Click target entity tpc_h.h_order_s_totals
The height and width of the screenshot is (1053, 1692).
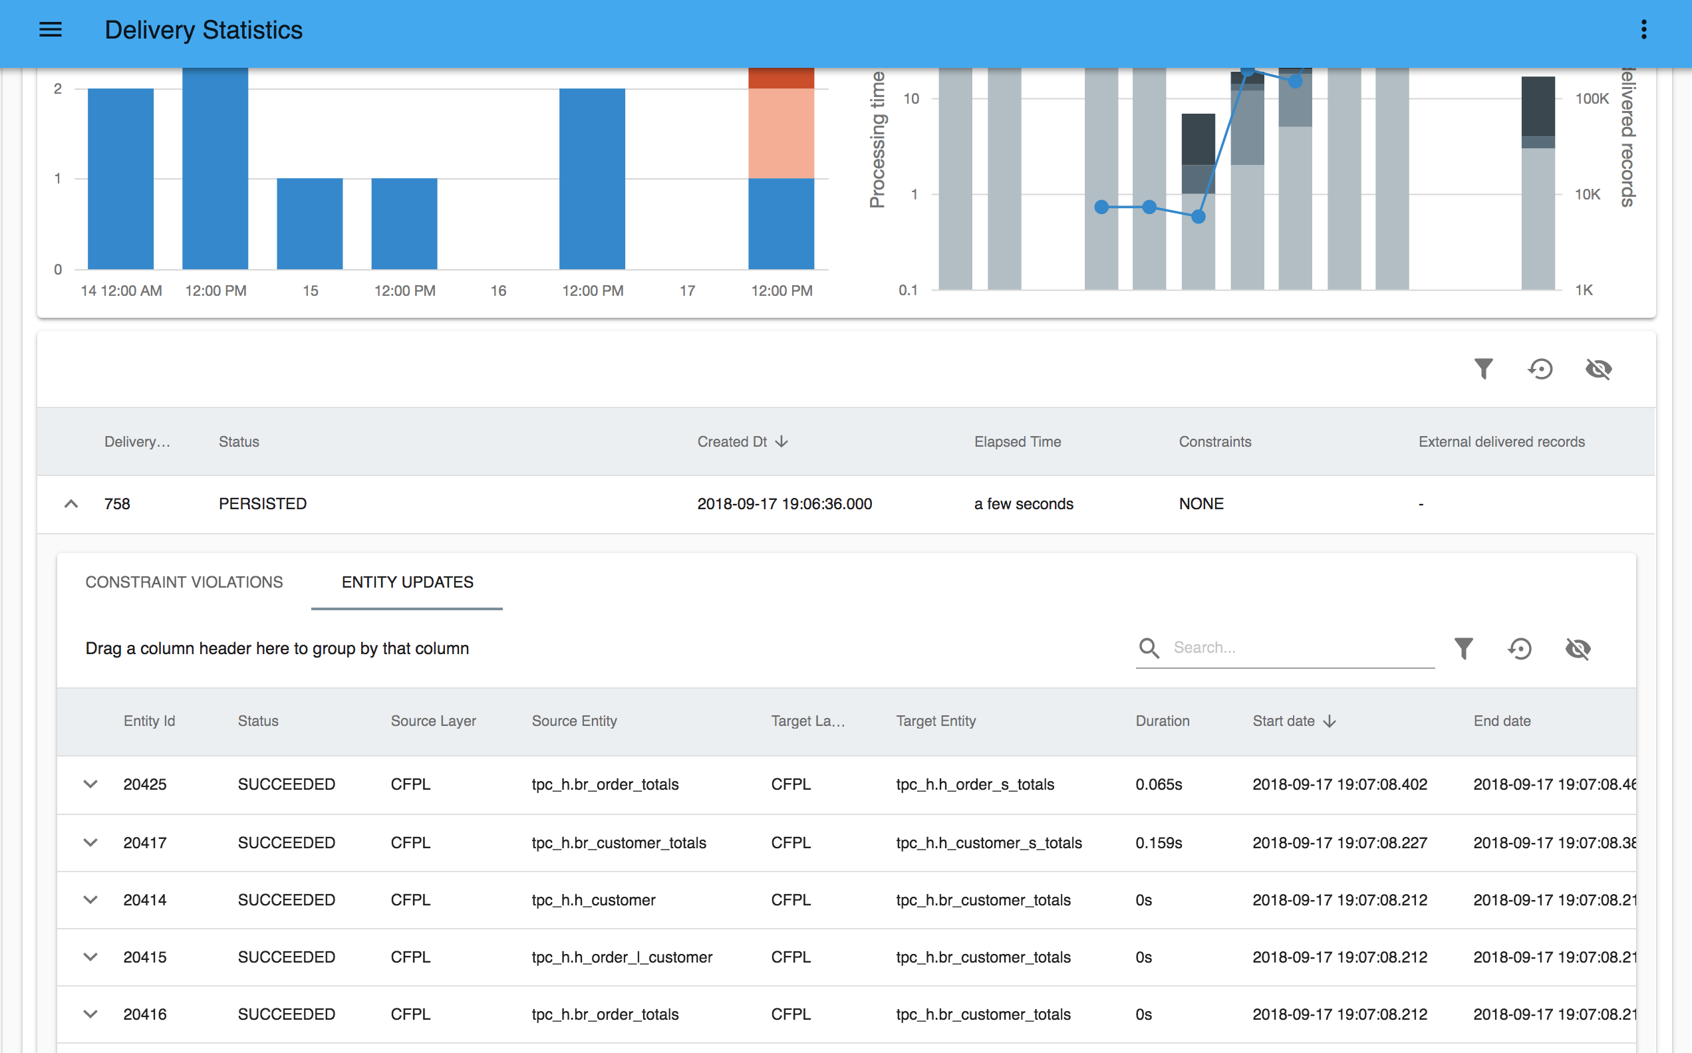pos(974,784)
